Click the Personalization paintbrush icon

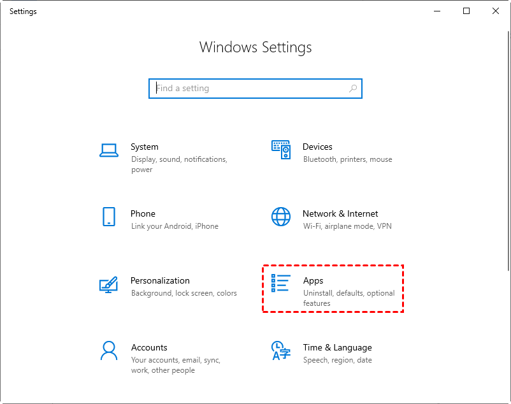109,284
